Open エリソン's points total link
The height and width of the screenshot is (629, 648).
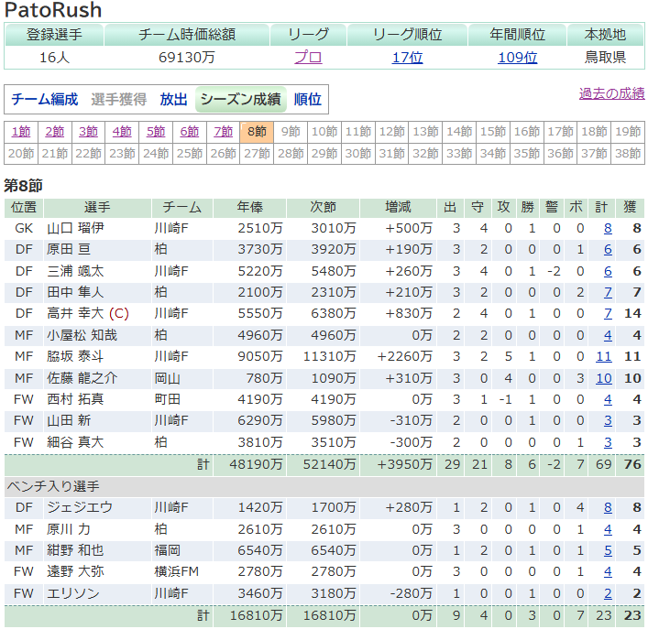pos(608,593)
